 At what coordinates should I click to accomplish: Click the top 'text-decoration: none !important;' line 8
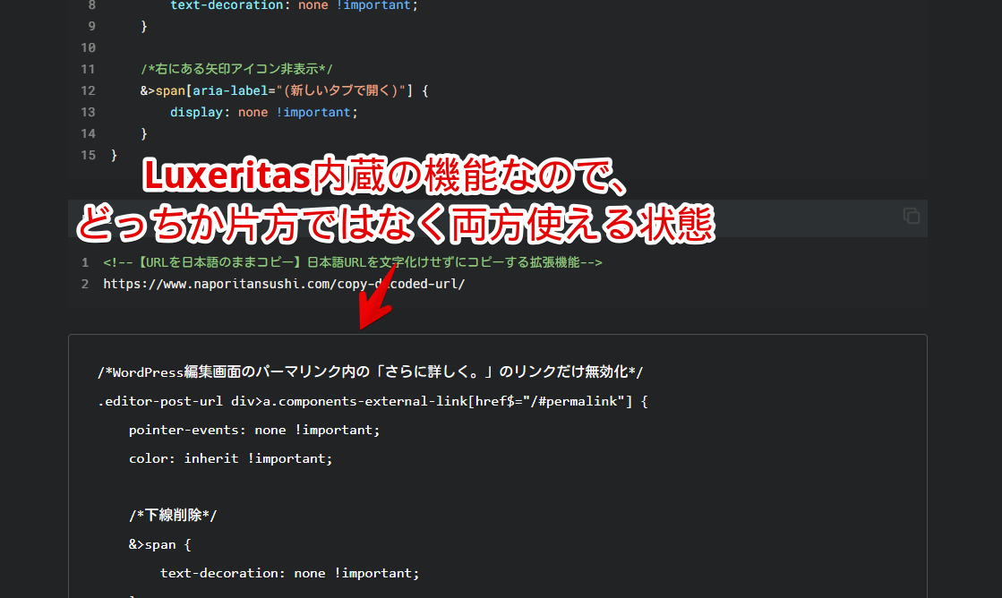[294, 5]
